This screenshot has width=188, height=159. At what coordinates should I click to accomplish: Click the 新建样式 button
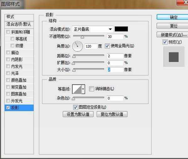pos(173,34)
